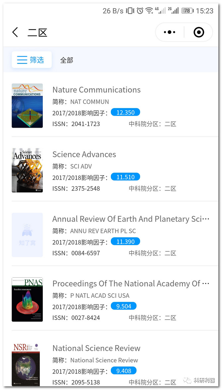Image resolution: width=222 pixels, height=390 pixels.
Task: Tap the circular close target icon
Action: [x=198, y=32]
